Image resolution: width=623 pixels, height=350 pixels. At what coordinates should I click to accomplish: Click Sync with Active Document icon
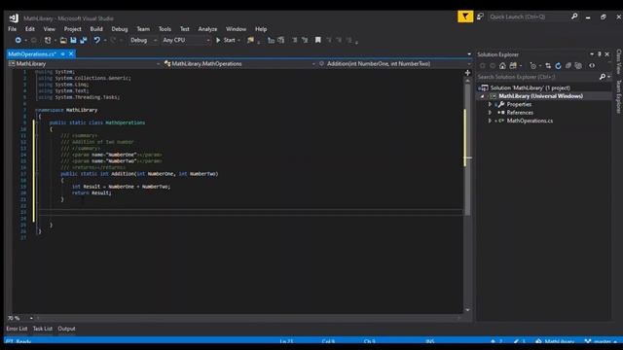coord(548,66)
